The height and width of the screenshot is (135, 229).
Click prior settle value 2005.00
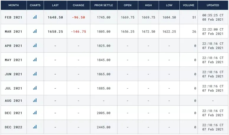104,113
